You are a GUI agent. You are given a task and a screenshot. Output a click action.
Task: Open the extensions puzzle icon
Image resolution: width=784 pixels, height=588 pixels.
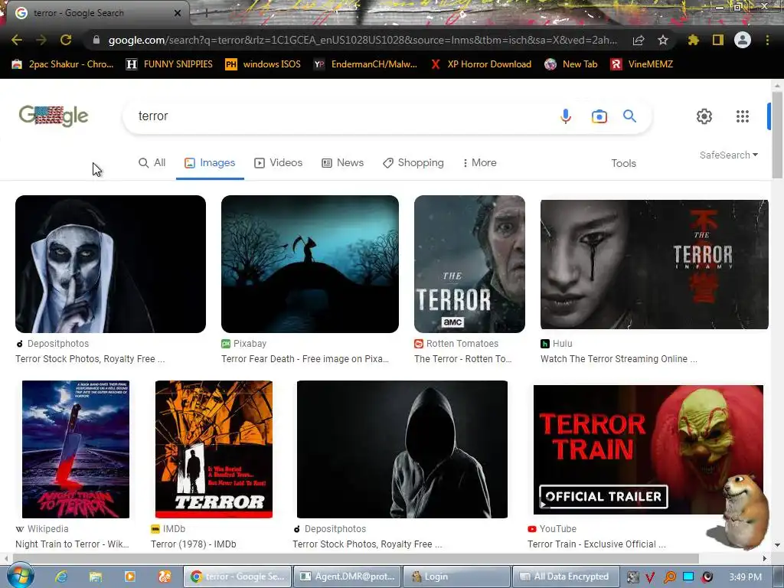pyautogui.click(x=693, y=40)
